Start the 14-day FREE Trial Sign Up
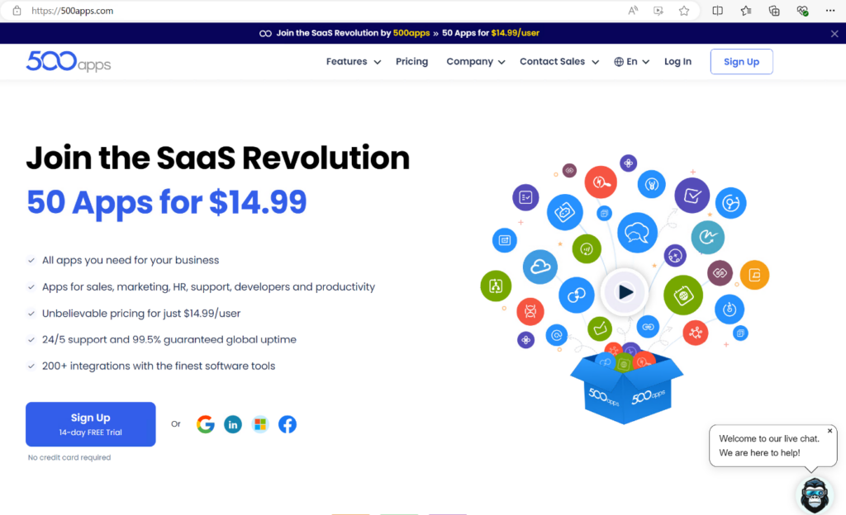This screenshot has height=515, width=846. [x=91, y=424]
